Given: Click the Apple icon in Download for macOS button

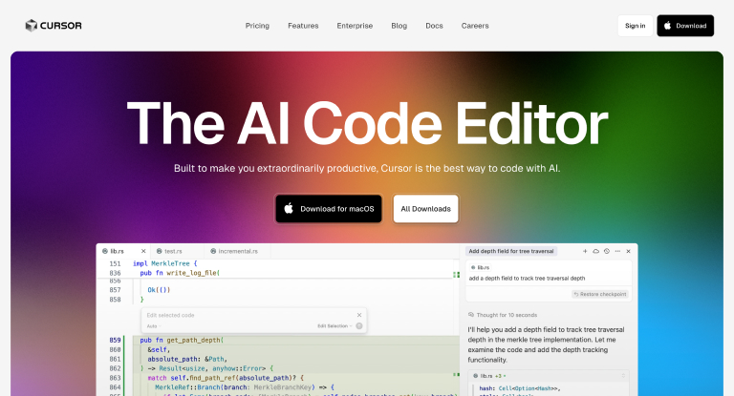Looking at the screenshot, I should (x=289, y=209).
